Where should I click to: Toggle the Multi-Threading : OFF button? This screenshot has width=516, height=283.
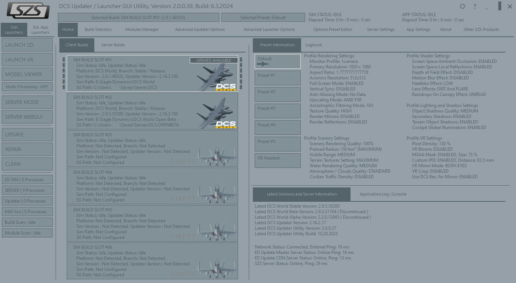(x=27, y=86)
